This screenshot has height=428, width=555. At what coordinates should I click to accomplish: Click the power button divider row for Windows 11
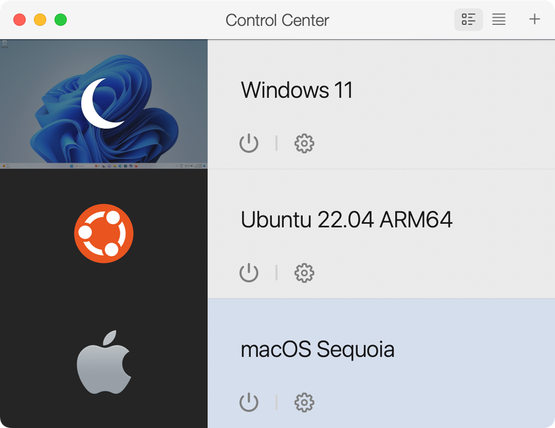pyautogui.click(x=276, y=143)
